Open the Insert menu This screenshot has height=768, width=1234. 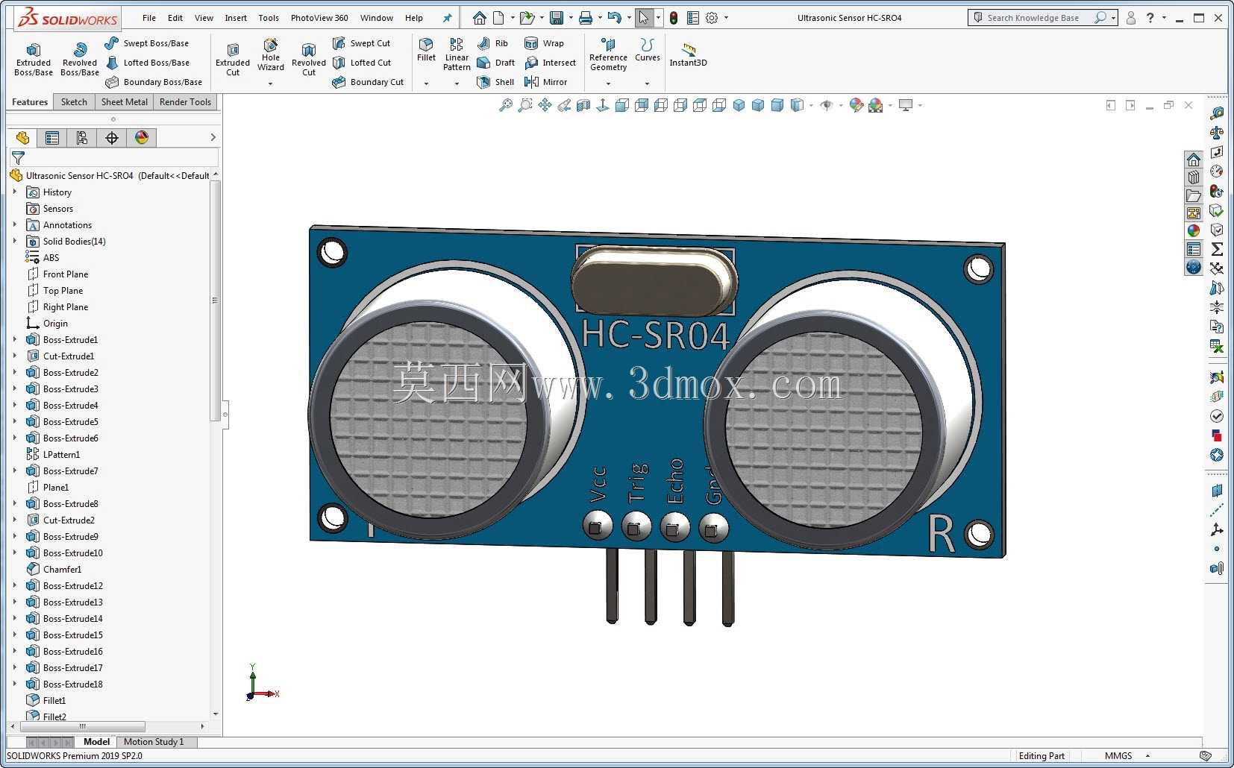coord(236,18)
